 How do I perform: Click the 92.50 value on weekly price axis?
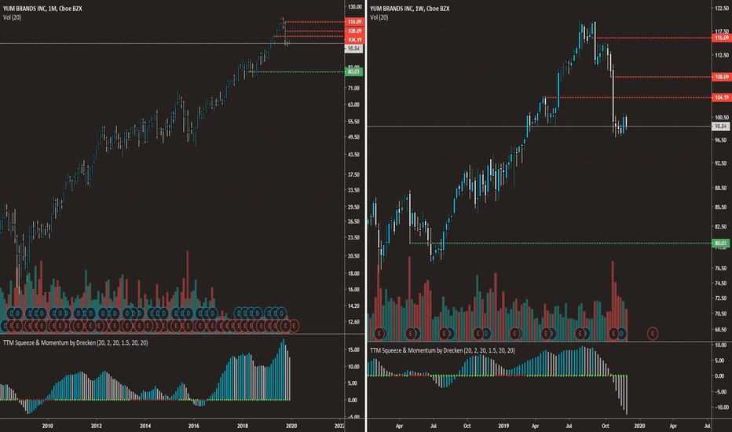coord(721,163)
